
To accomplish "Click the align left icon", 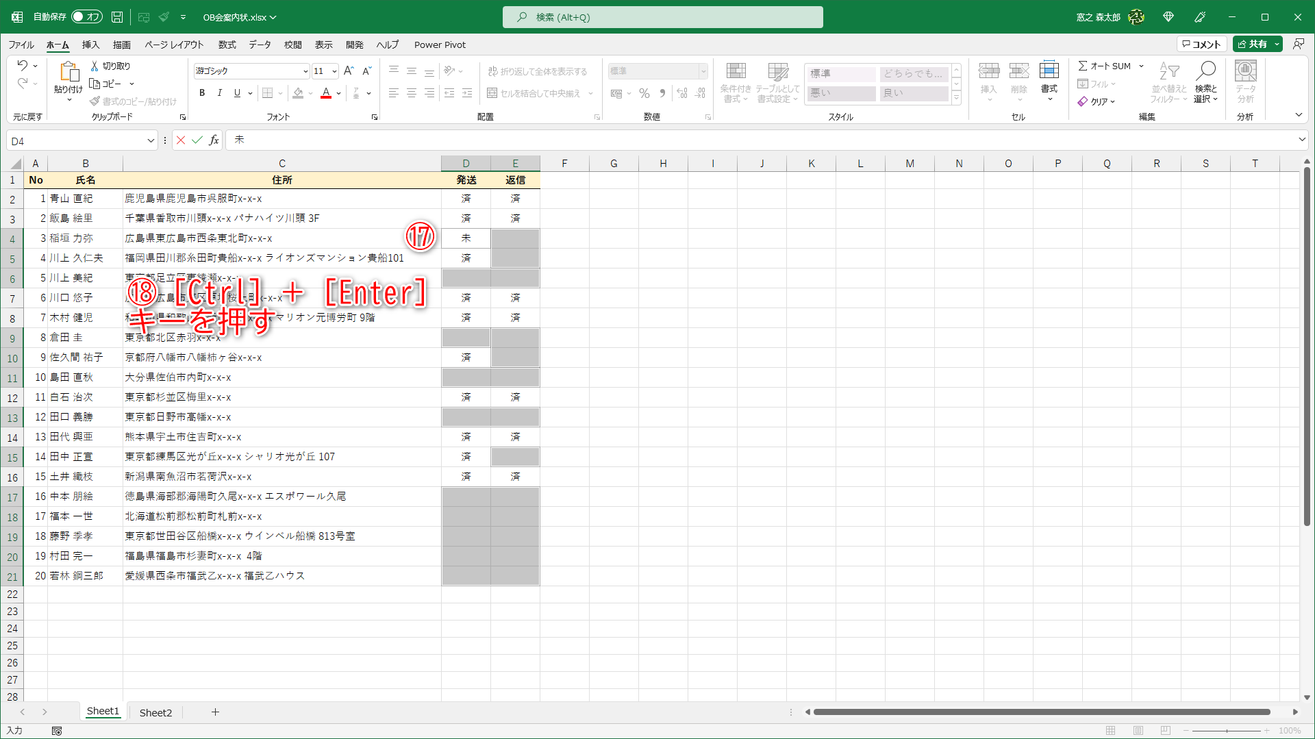I will 394,93.
